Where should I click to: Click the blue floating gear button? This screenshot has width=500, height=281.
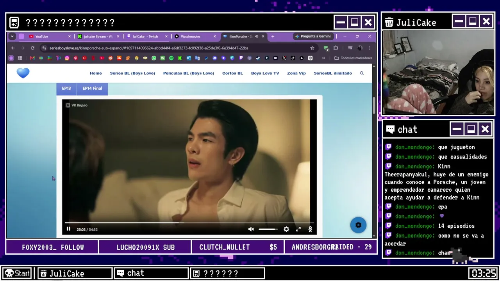358,225
